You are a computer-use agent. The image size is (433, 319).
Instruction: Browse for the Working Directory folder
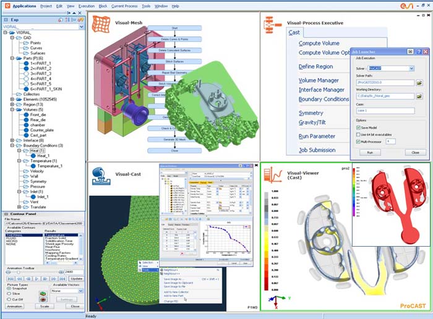419,96
